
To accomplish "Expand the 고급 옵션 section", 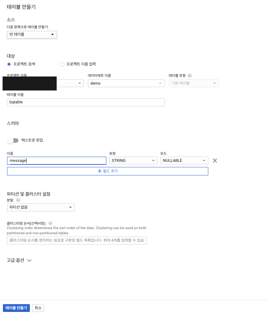I will tap(19, 260).
